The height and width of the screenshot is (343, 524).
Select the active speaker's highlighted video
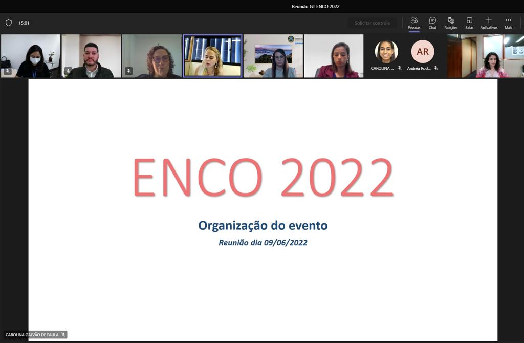pyautogui.click(x=212, y=56)
